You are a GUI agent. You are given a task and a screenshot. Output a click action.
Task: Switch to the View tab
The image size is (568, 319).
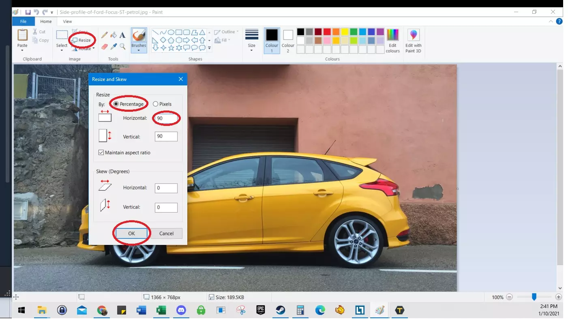tap(67, 21)
